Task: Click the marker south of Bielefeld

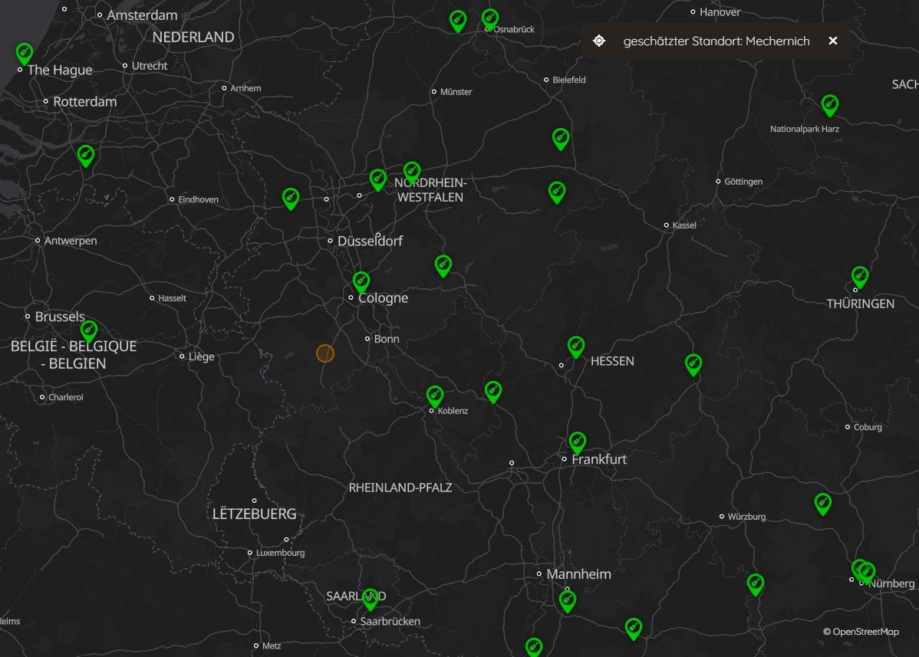Action: point(561,139)
